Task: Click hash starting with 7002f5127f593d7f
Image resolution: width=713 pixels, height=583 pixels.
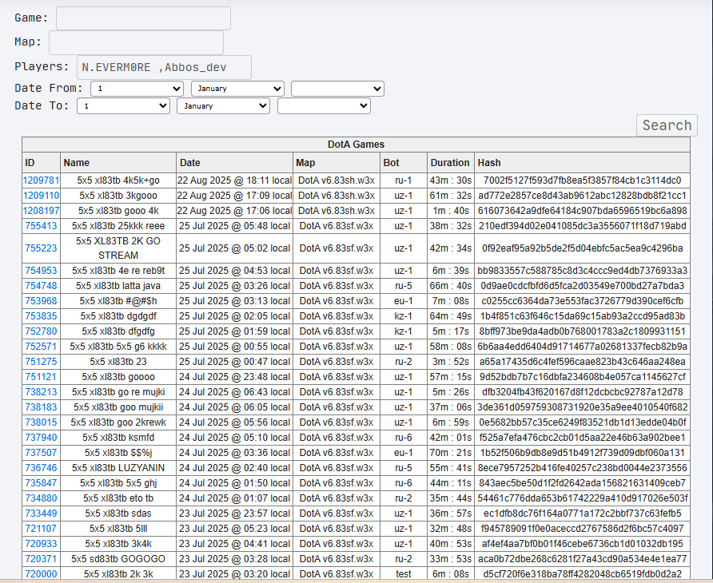Action: [582, 180]
